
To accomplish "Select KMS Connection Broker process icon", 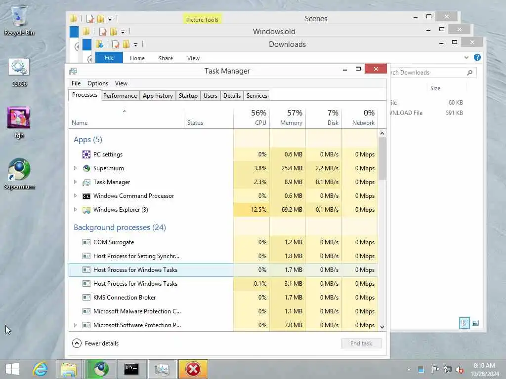I will coord(86,298).
